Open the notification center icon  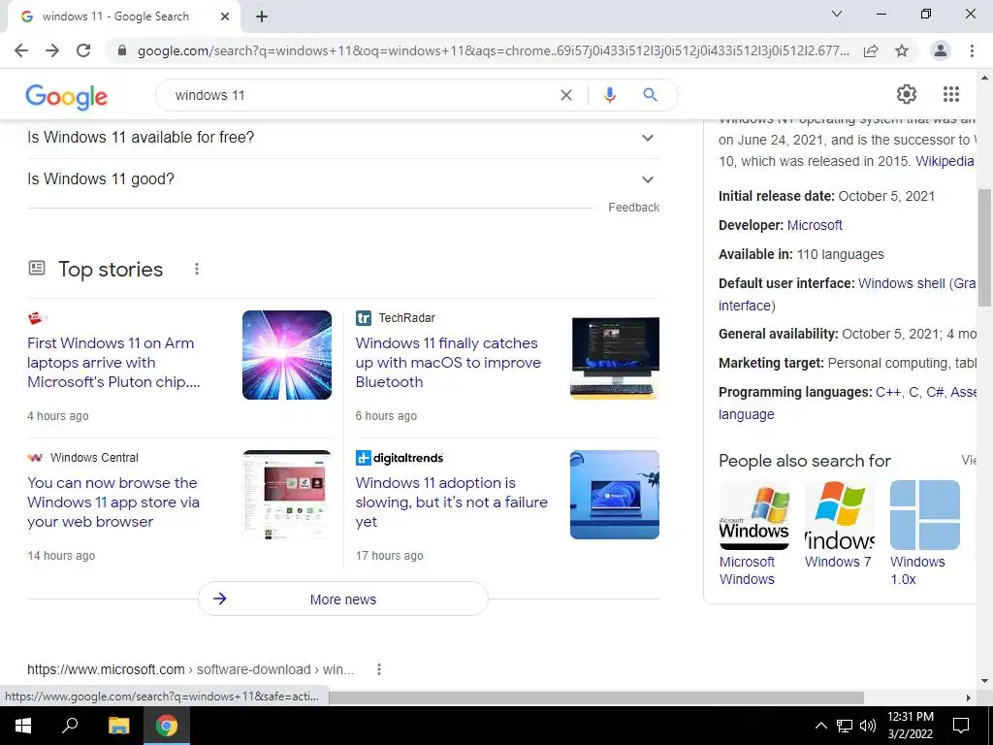pos(961,726)
